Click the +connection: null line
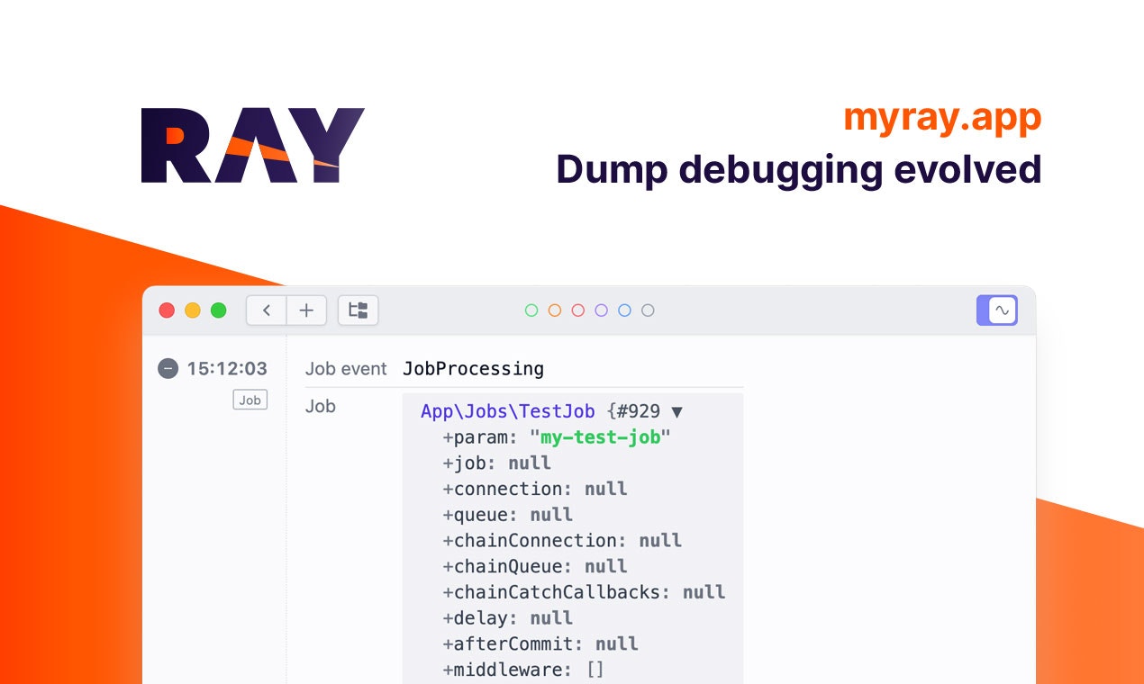 pos(535,489)
